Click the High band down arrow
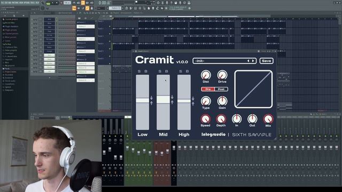 [x=193, y=99]
